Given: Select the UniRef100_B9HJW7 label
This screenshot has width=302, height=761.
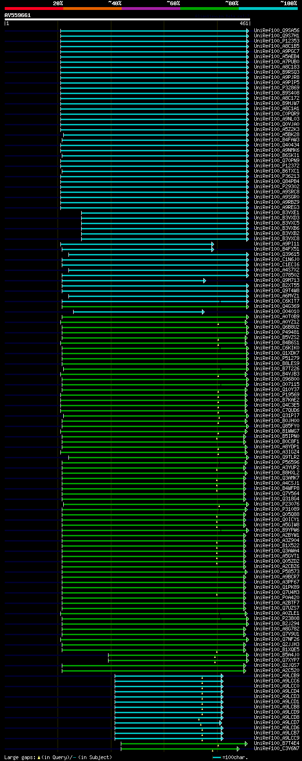Looking at the screenshot, I should (277, 103).
